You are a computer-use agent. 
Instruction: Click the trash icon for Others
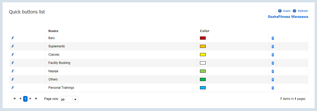pos(273,79)
